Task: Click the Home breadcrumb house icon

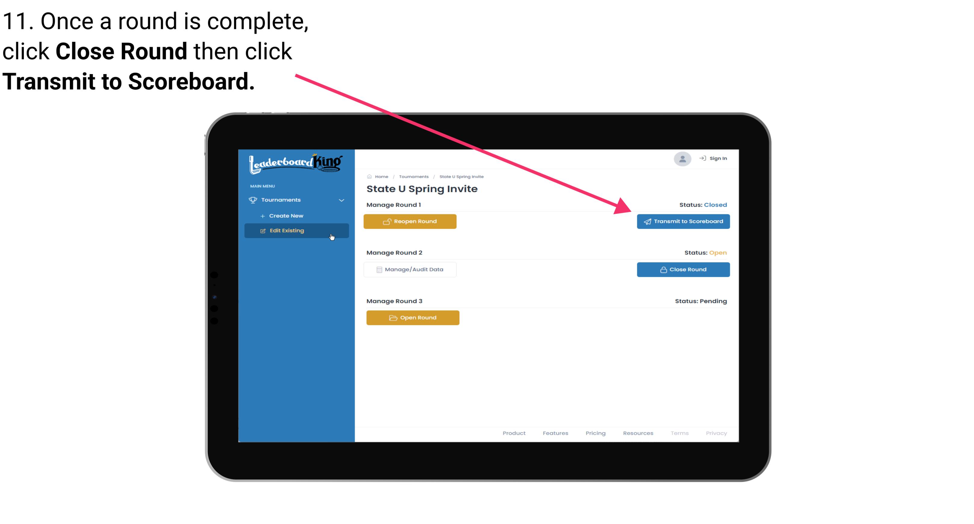Action: [370, 176]
